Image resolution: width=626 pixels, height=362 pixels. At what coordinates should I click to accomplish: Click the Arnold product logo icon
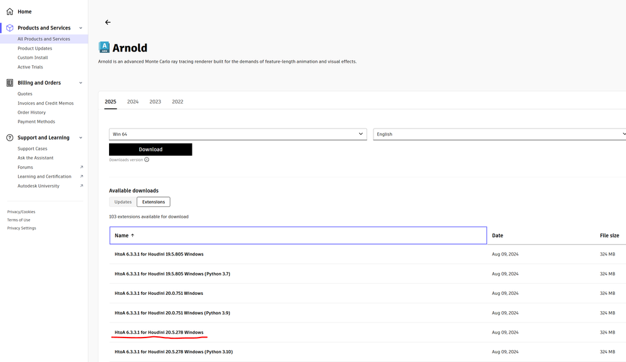click(x=104, y=47)
